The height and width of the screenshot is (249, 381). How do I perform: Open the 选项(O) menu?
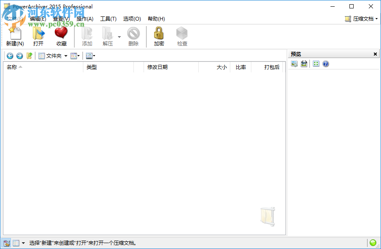132,19
